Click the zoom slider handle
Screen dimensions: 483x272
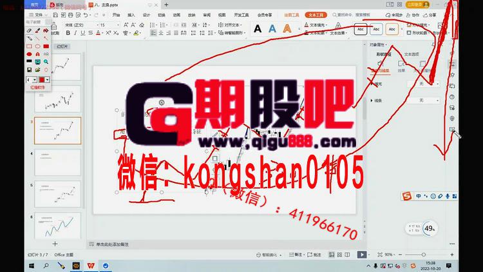pos(424,255)
